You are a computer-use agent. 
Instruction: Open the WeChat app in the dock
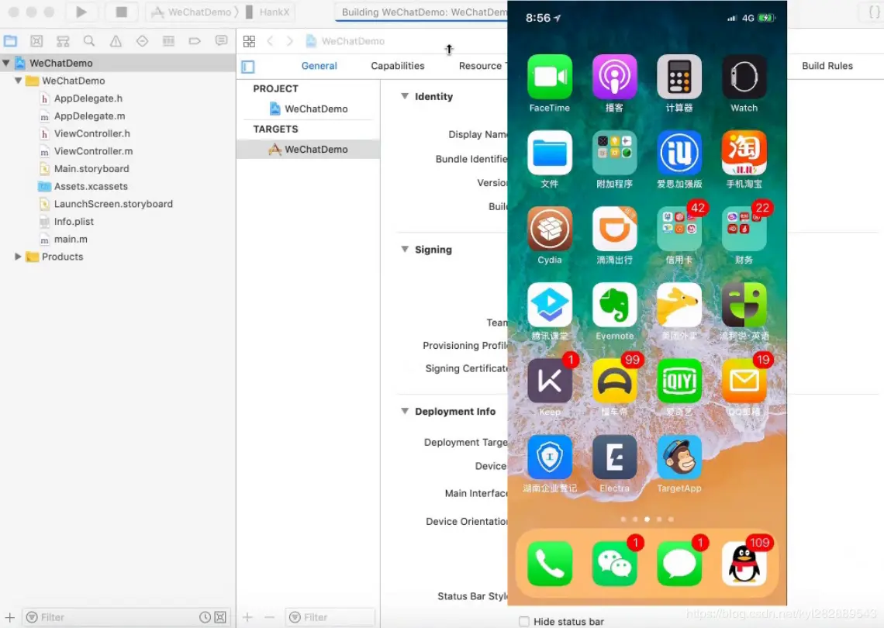coord(614,564)
